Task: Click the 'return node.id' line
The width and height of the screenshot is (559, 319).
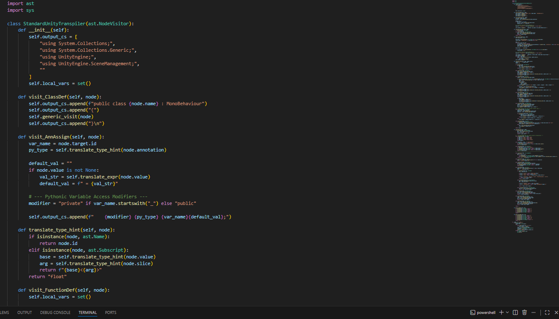Action: tap(59, 243)
